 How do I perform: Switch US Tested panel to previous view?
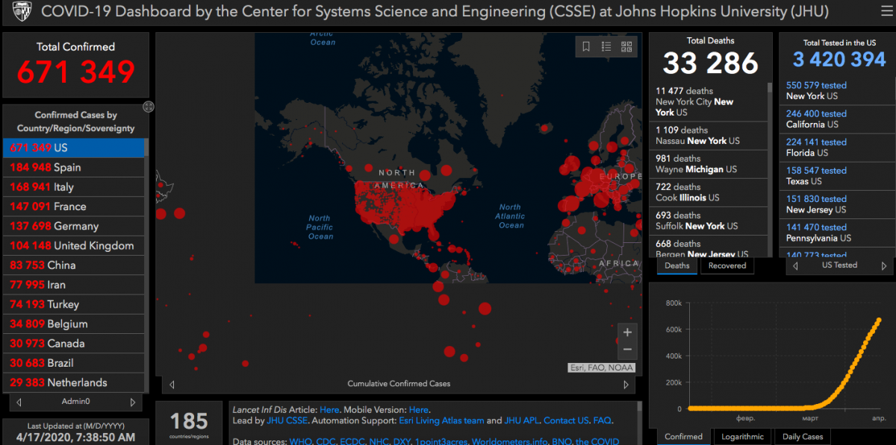[x=795, y=265]
